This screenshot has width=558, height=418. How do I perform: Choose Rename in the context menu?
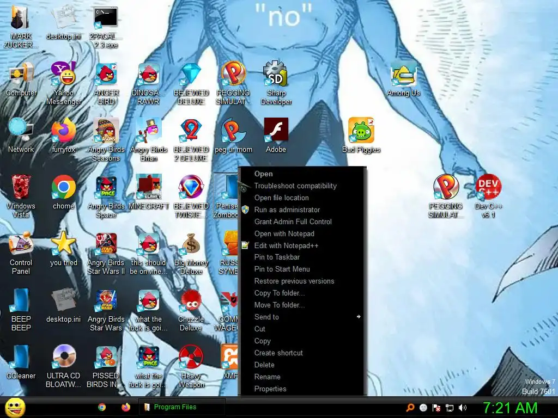(x=302, y=377)
